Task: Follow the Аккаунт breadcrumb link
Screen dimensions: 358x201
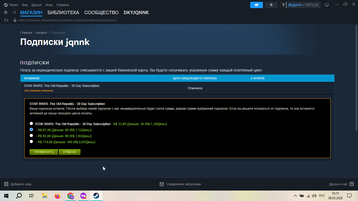Action: coord(41,33)
